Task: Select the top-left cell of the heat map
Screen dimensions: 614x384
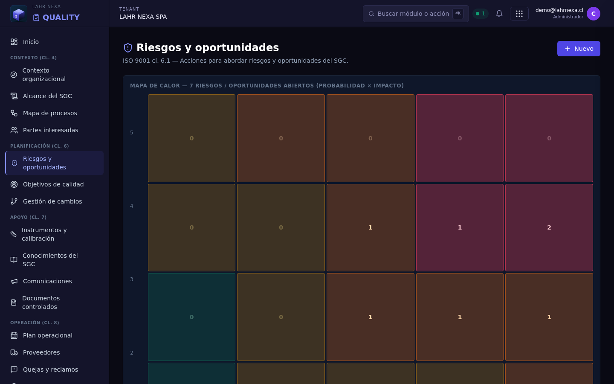Action: [191, 138]
